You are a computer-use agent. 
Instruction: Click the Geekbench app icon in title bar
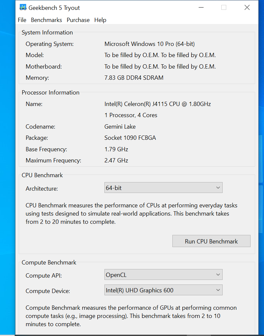click(x=23, y=8)
